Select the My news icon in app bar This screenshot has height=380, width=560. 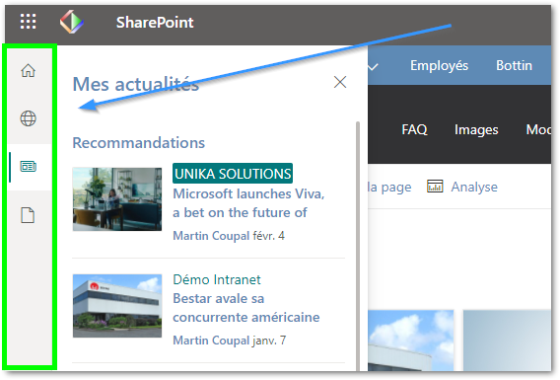(x=28, y=167)
